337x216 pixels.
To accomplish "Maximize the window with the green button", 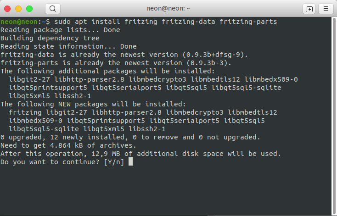I will (29, 8).
